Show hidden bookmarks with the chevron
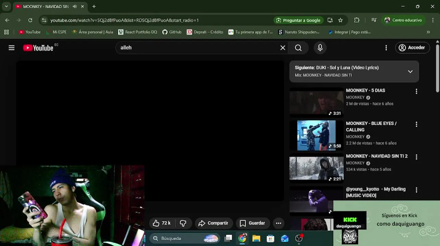Image resolution: width=440 pixels, height=246 pixels. (428, 32)
